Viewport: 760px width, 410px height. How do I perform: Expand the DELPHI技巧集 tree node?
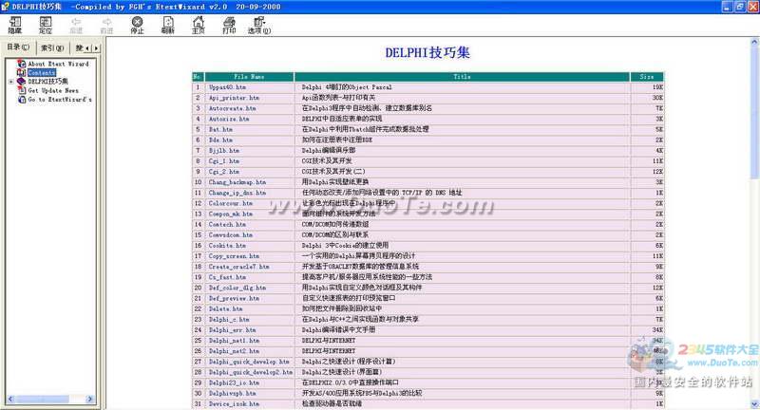pyautogui.click(x=11, y=82)
